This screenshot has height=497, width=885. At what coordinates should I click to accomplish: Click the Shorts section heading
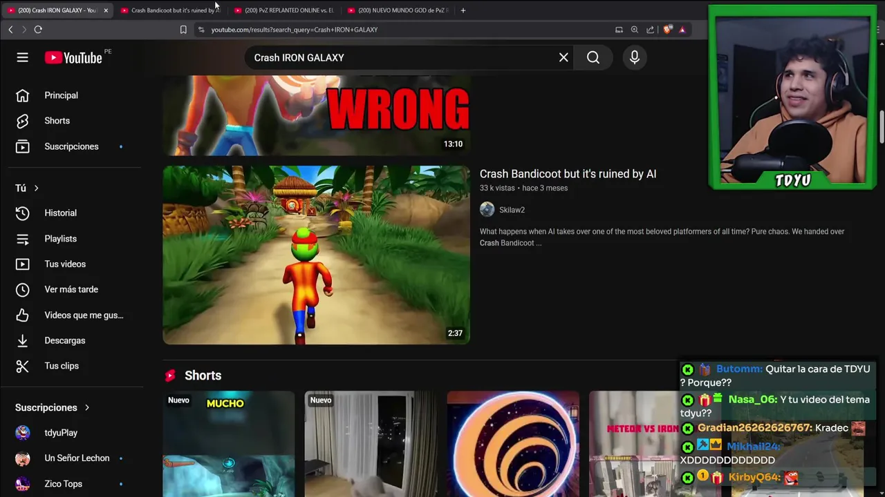coord(203,376)
